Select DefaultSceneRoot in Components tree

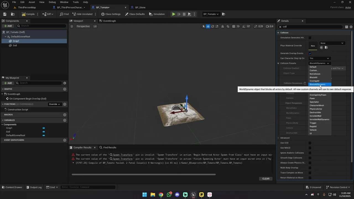point(20,36)
